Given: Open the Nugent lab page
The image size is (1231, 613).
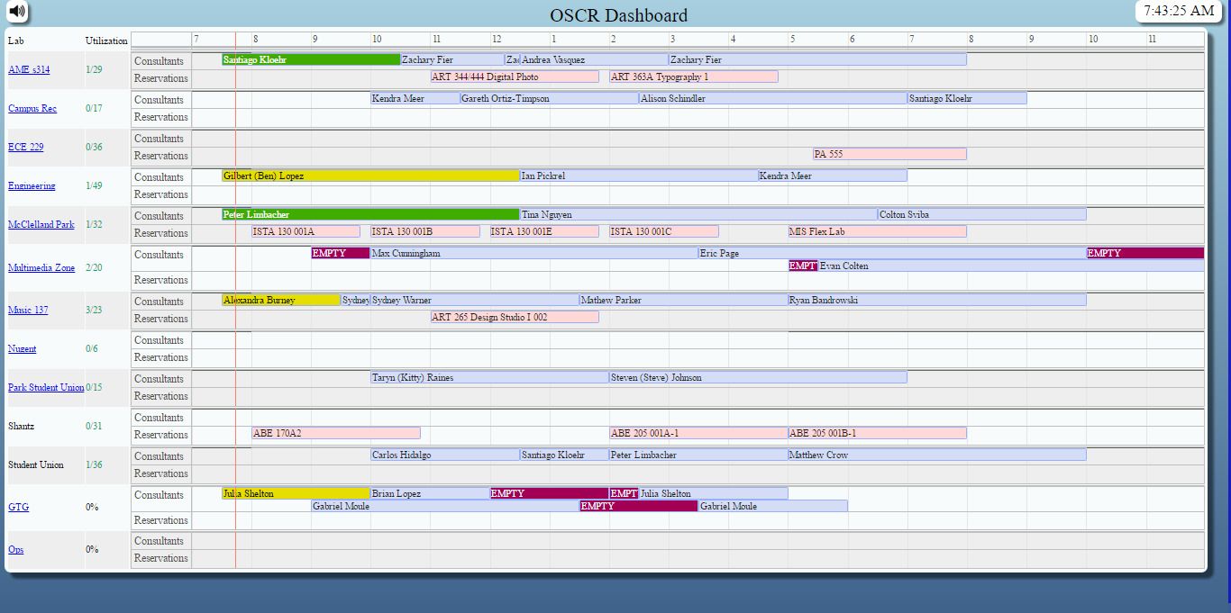Looking at the screenshot, I should pos(22,348).
